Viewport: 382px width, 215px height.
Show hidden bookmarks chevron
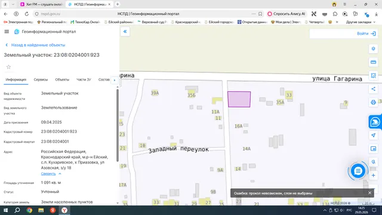click(x=337, y=22)
